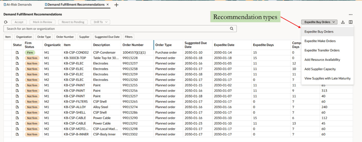Open the Drill To dropdown
This screenshot has height=142, width=362.
(x=100, y=22)
